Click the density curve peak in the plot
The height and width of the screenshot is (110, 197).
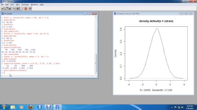click(157, 29)
